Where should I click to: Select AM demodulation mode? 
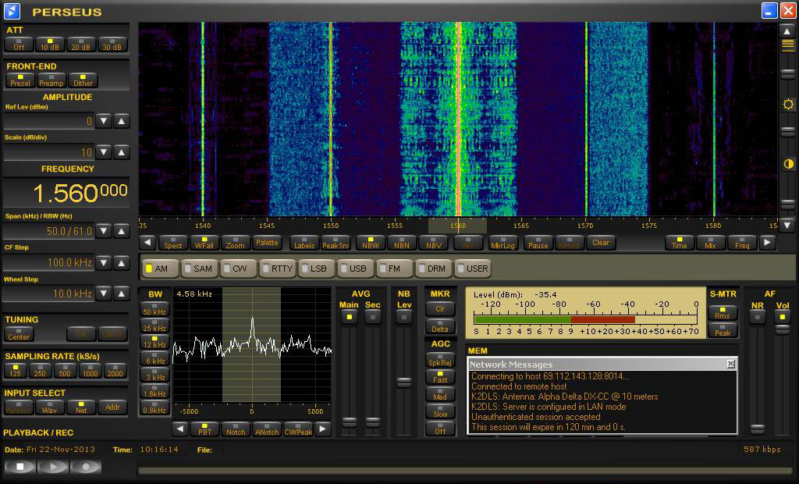tap(161, 269)
